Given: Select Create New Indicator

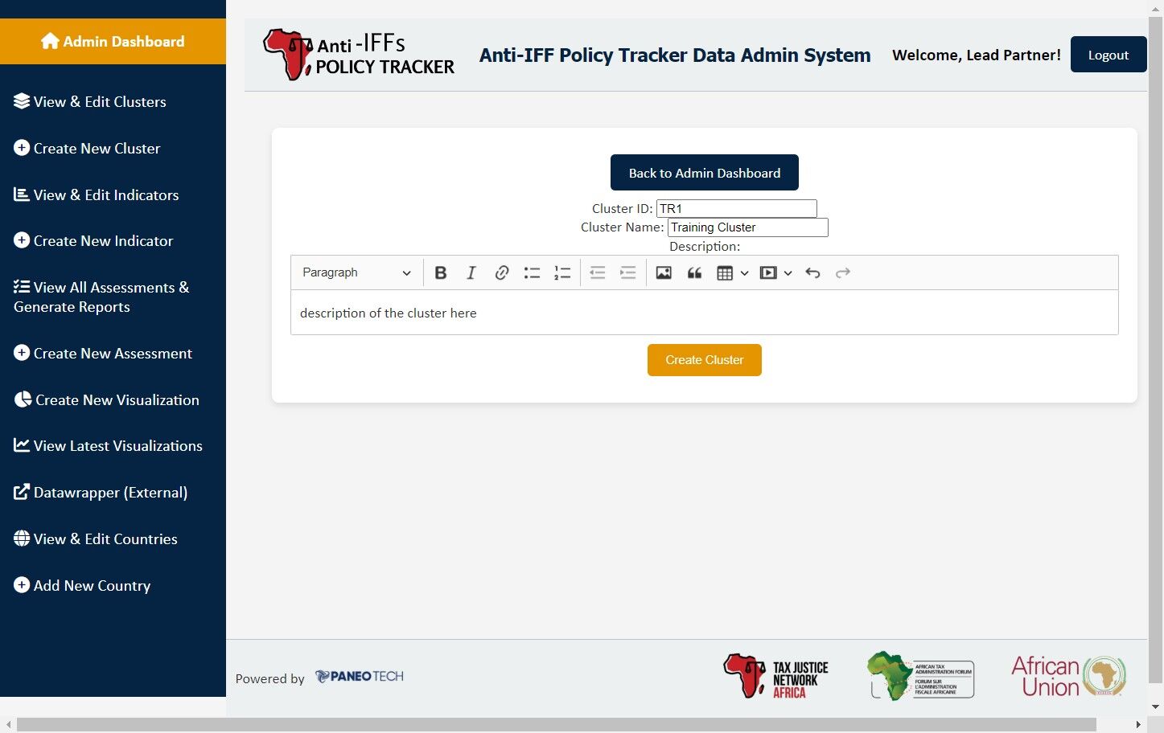Looking at the screenshot, I should coord(93,241).
